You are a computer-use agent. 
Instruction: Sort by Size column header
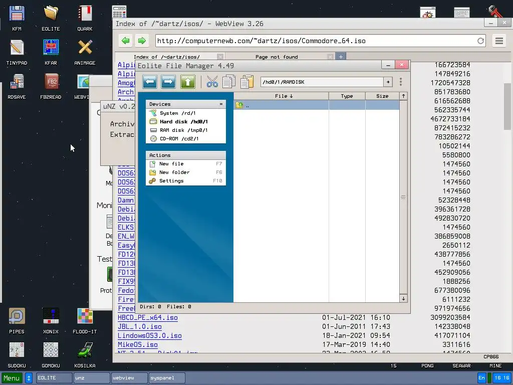(x=382, y=96)
